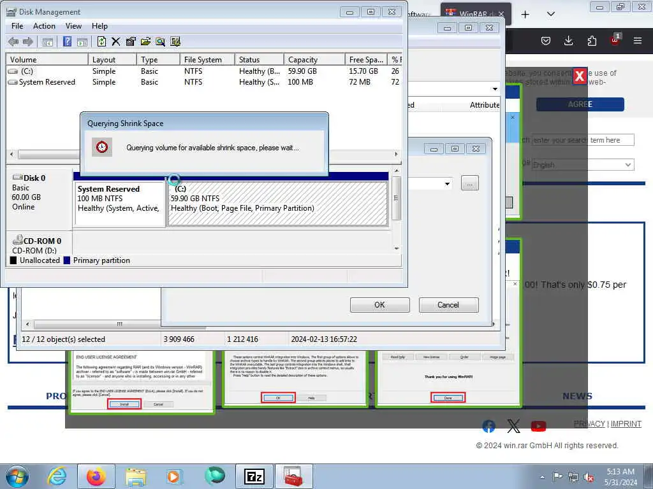Expand the combo box beside the browse button
The height and width of the screenshot is (489, 653).
tap(447, 184)
